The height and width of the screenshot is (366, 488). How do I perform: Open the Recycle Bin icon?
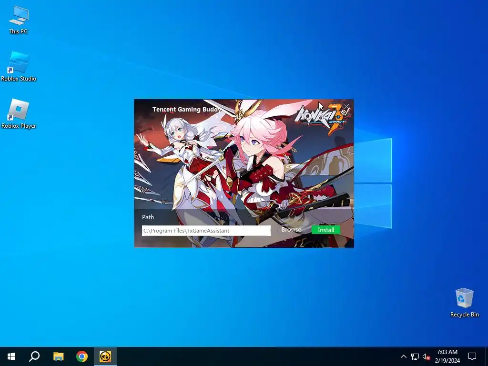[x=464, y=303]
